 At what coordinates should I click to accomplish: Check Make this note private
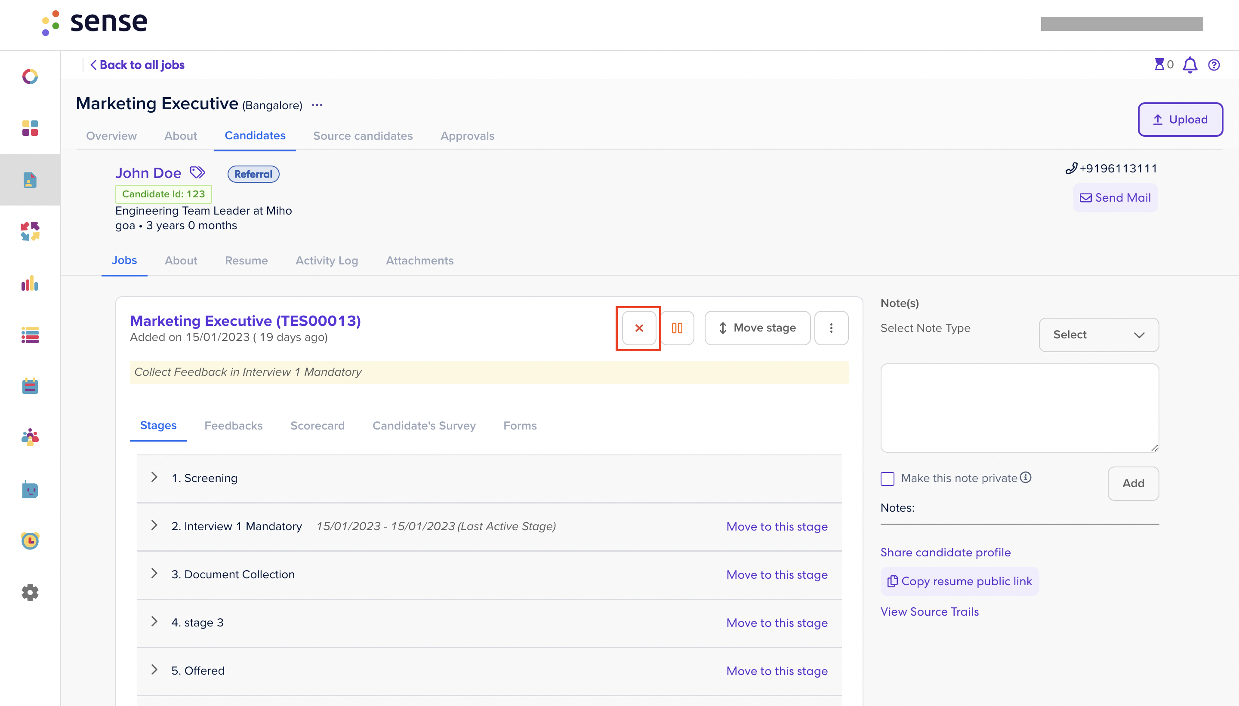tap(887, 479)
